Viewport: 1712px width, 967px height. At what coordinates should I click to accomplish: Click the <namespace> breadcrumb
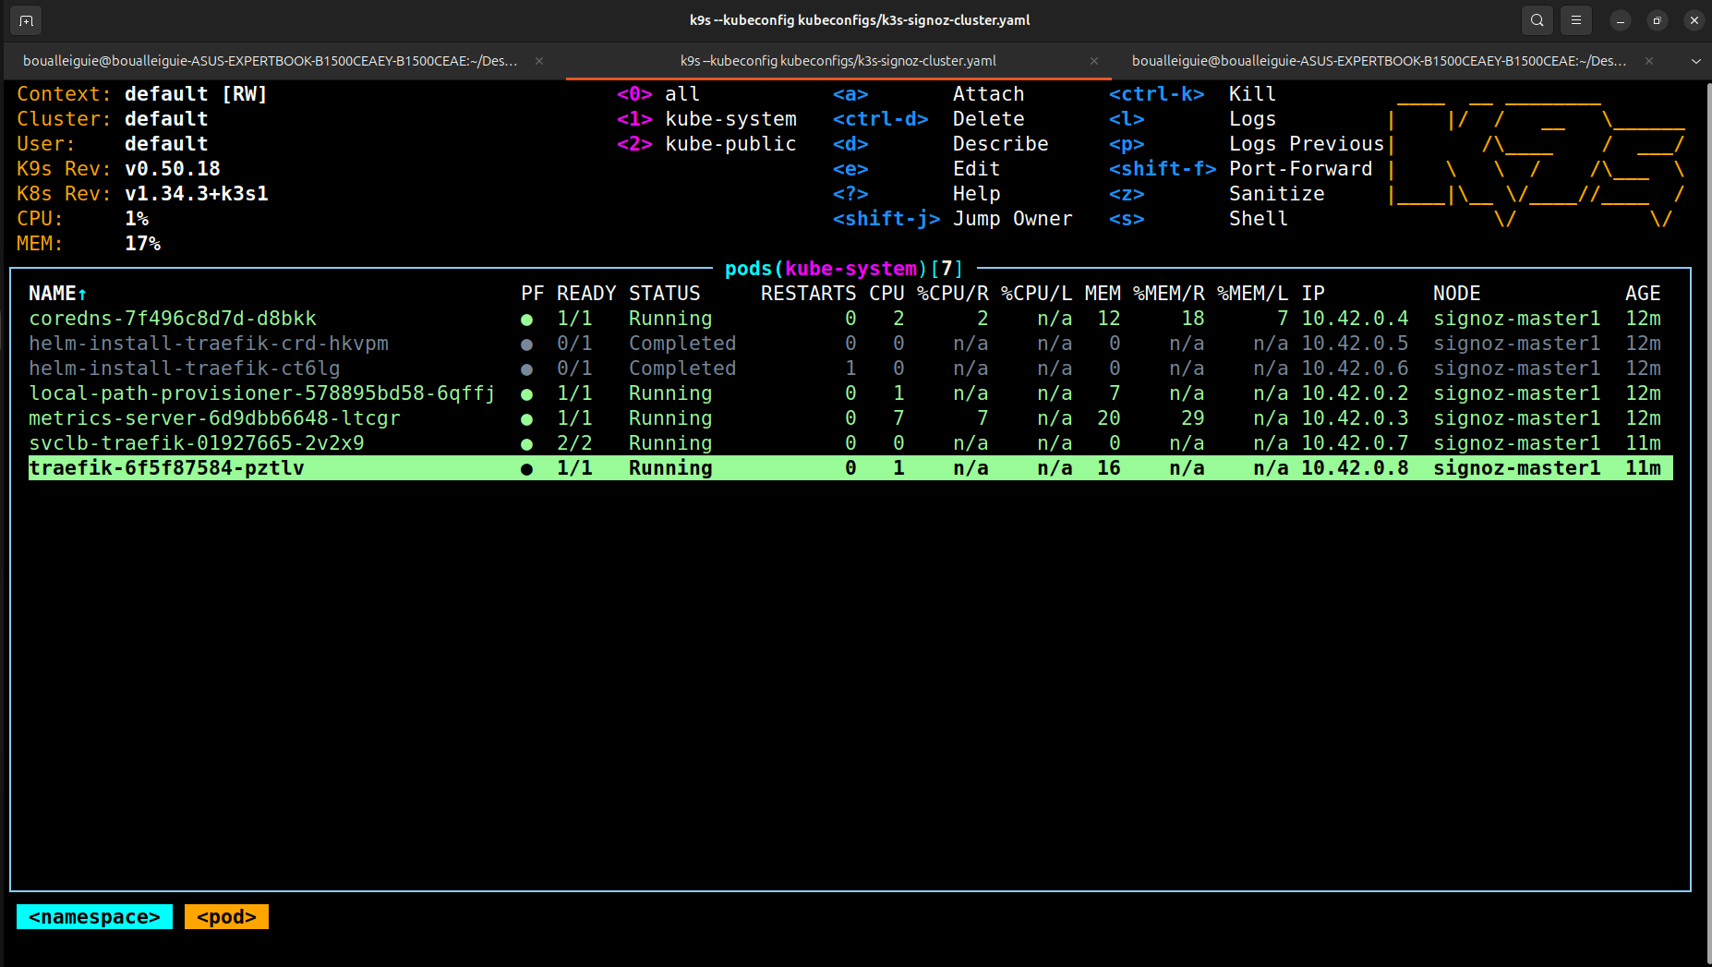coord(94,917)
